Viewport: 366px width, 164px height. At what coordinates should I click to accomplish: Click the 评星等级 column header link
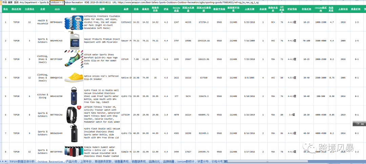292,9
